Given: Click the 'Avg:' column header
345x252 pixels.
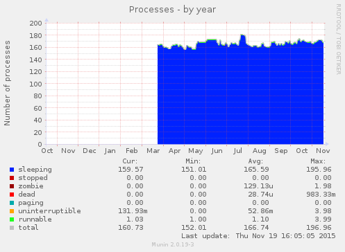Looking at the screenshot, I should tap(255, 161).
